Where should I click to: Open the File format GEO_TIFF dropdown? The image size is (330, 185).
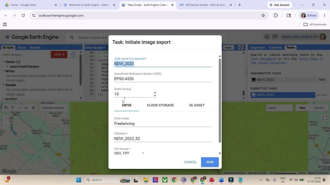coord(129,153)
